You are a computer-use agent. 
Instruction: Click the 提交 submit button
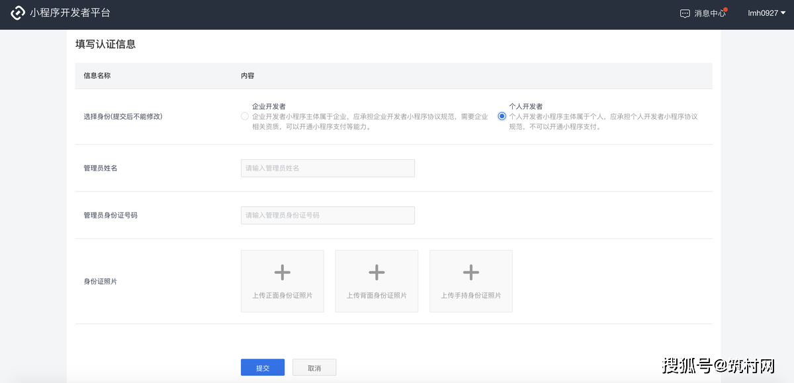click(x=263, y=368)
